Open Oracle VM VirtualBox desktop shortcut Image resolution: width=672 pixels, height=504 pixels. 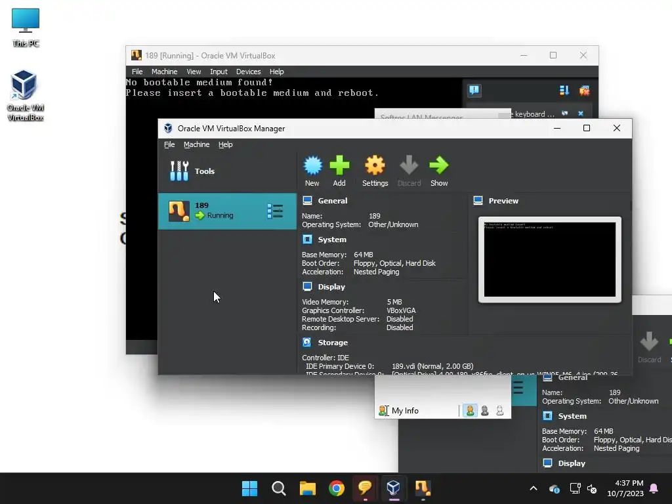(x=26, y=95)
